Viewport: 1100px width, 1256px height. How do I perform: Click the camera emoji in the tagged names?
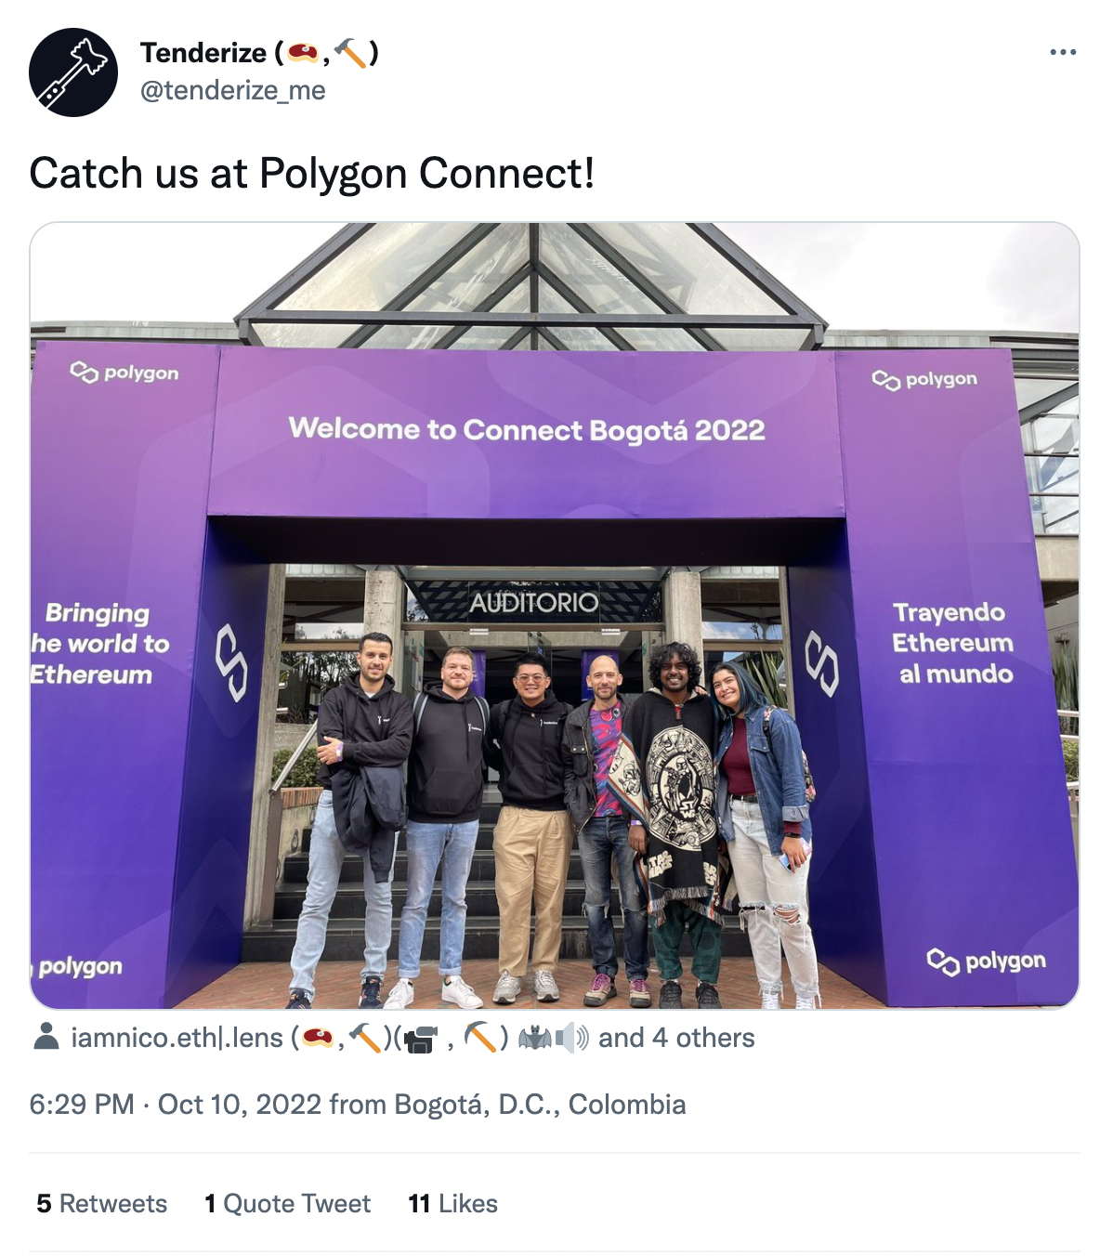[x=422, y=1038]
